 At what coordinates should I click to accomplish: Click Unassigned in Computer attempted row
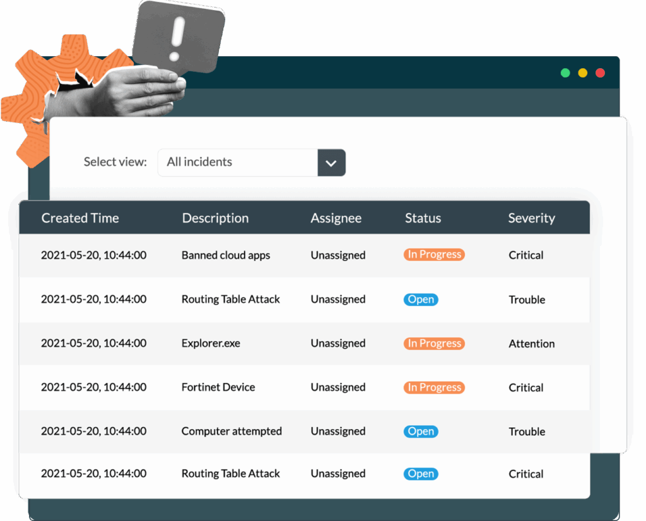338,431
